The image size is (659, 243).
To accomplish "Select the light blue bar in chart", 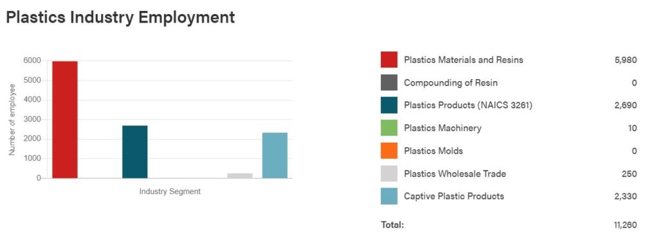I will (x=275, y=156).
